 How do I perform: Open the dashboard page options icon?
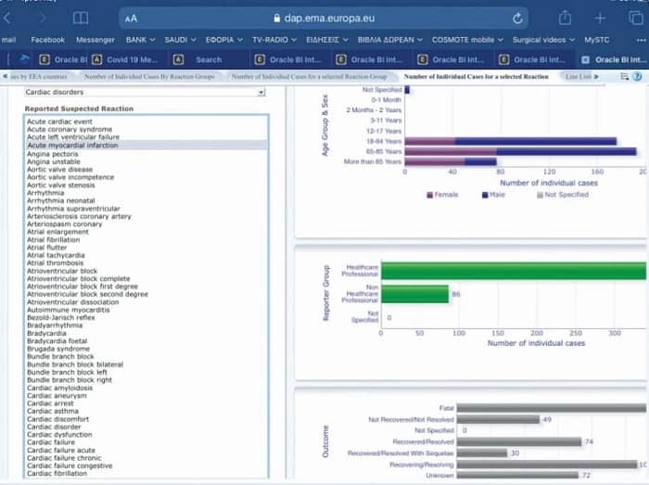click(622, 76)
